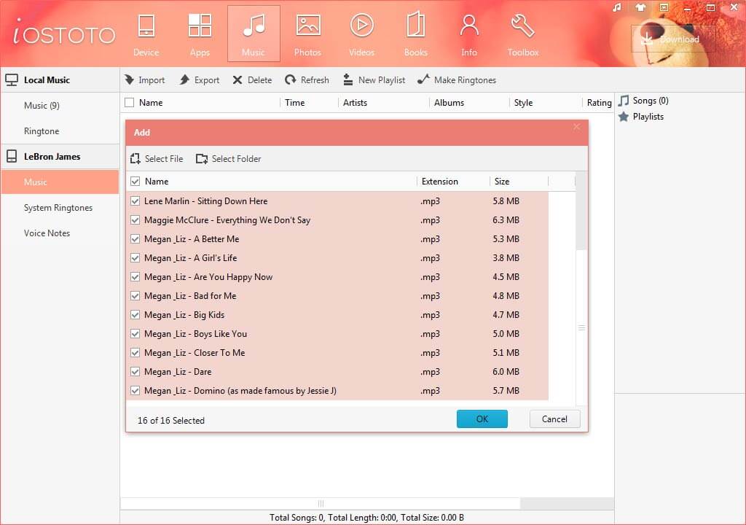The height and width of the screenshot is (525, 746).
Task: Open Make Ringtones tool
Action: click(457, 80)
